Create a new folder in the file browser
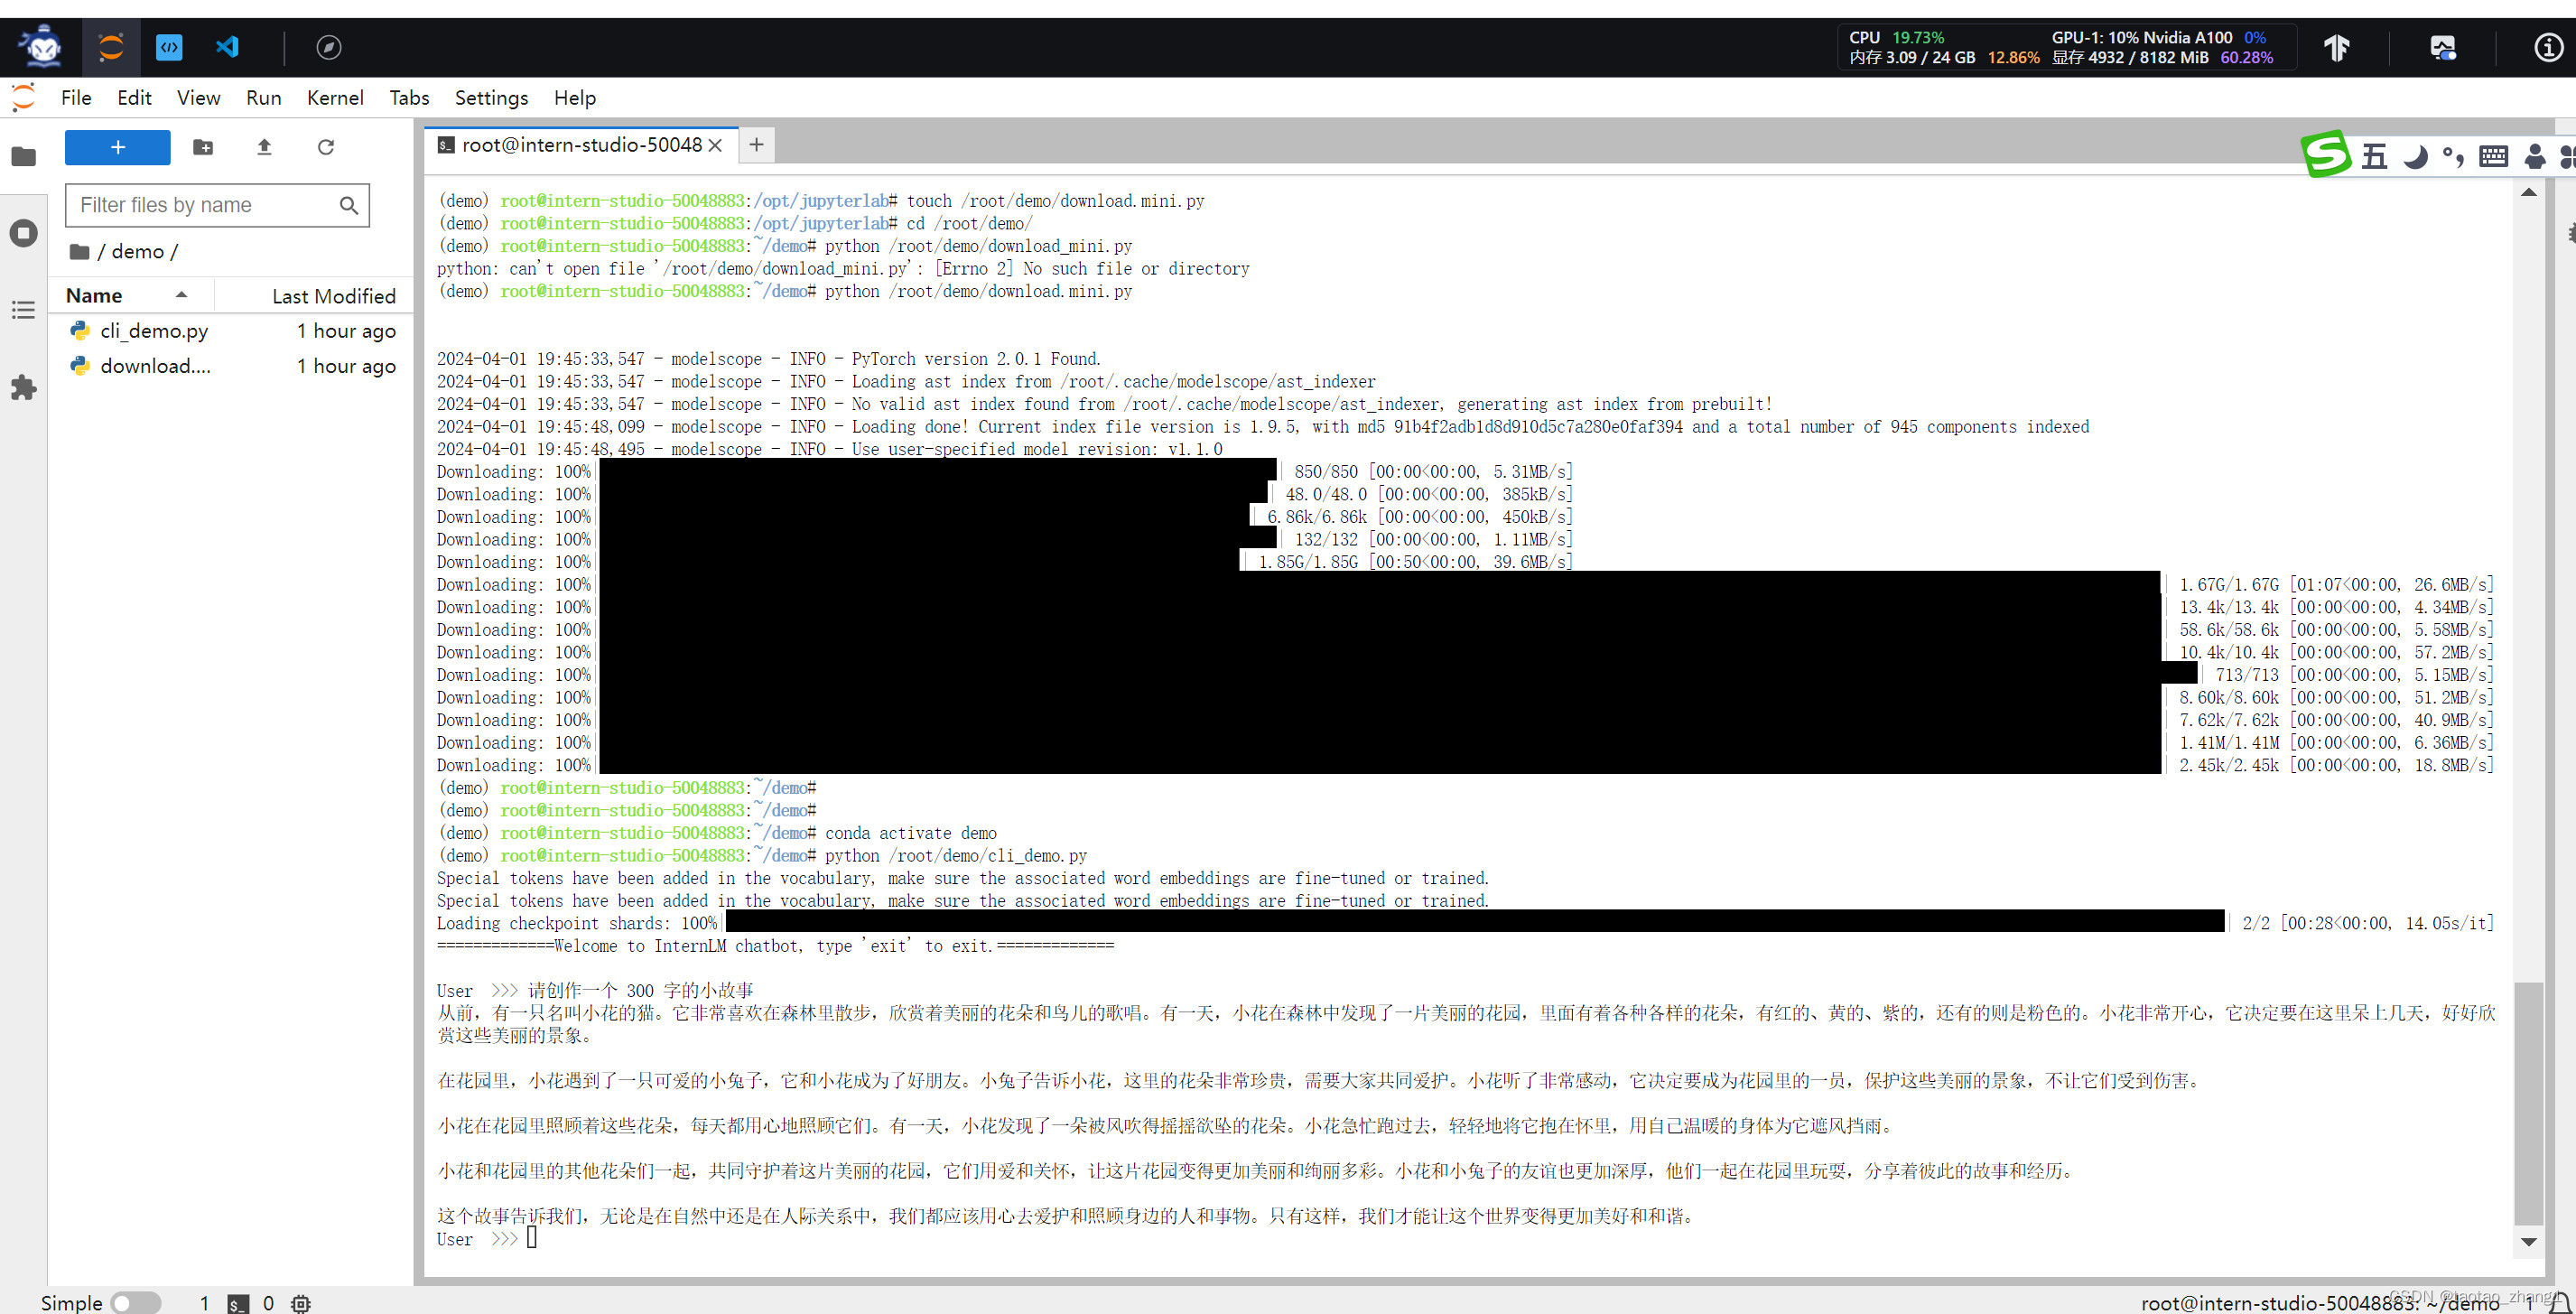2576x1314 pixels. [x=203, y=147]
